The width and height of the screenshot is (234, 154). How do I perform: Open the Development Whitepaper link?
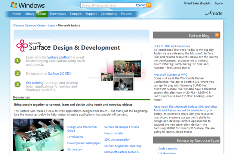pos(84,143)
